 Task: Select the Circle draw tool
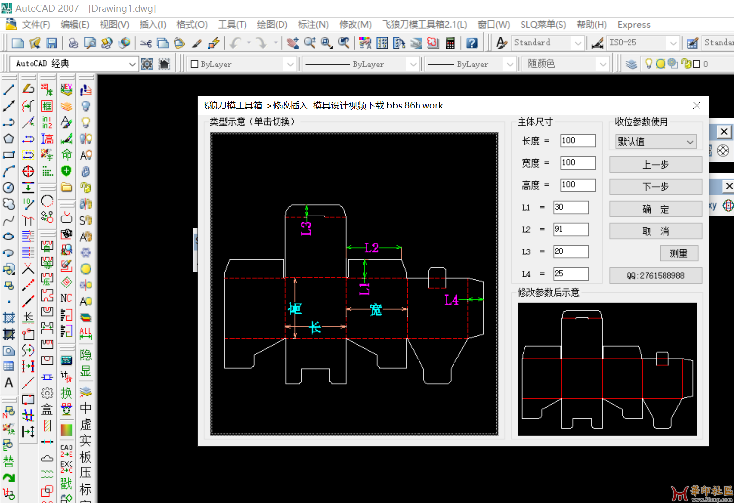click(x=9, y=187)
